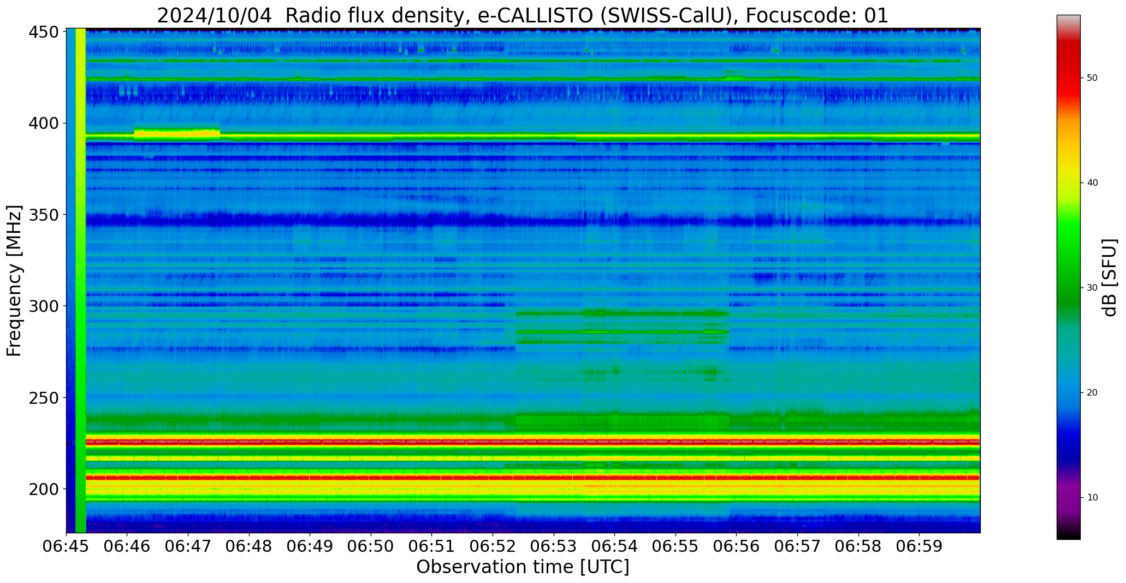The height and width of the screenshot is (583, 1126).
Task: Click the 06:55 time tick label
Action: tap(676, 546)
